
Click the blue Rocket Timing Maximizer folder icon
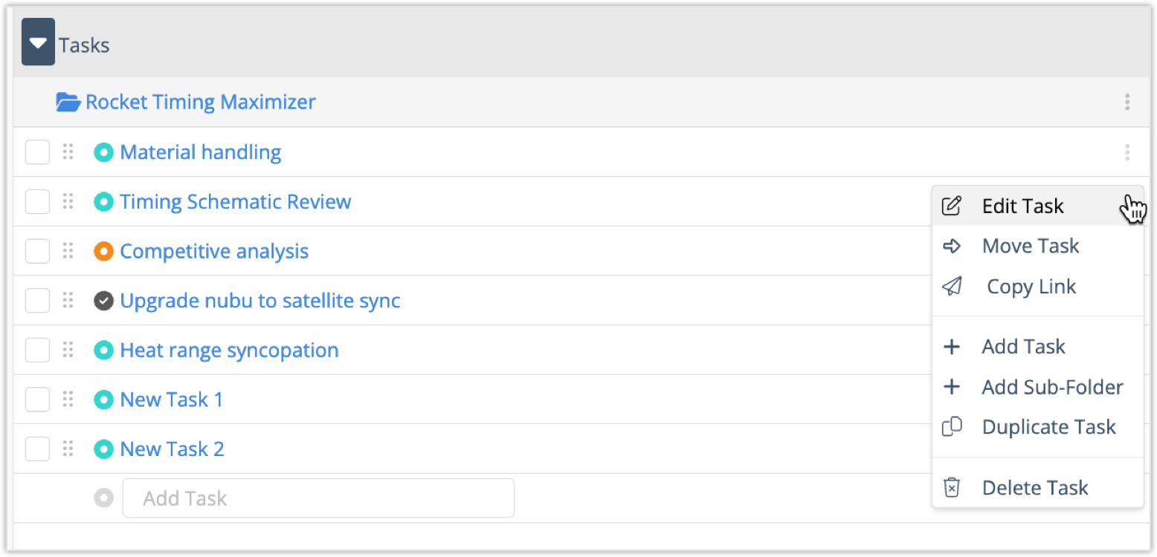pos(68,102)
